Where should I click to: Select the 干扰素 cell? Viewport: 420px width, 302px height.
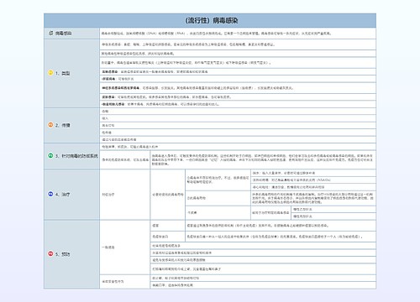point(218,213)
